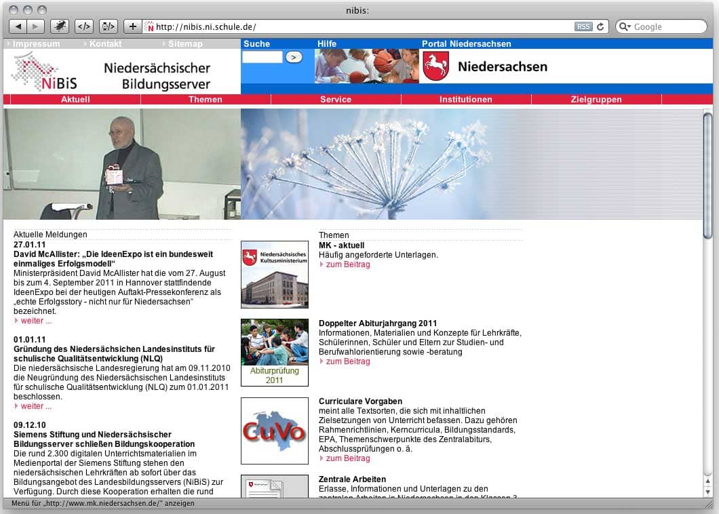
Task: Click the browser forward arrow button
Action: coord(36,26)
